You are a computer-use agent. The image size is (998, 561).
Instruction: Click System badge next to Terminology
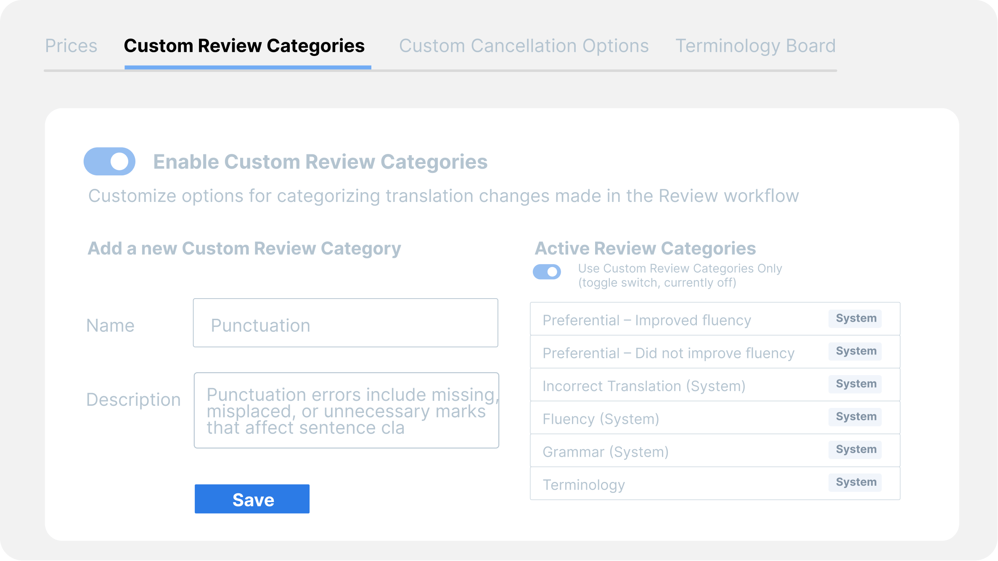click(855, 482)
